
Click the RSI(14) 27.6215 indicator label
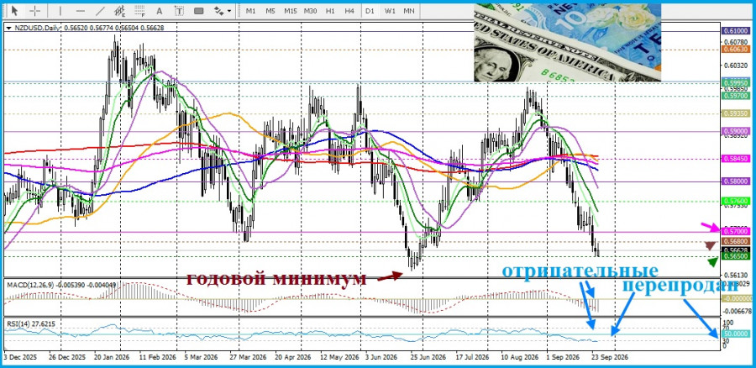[x=31, y=323]
